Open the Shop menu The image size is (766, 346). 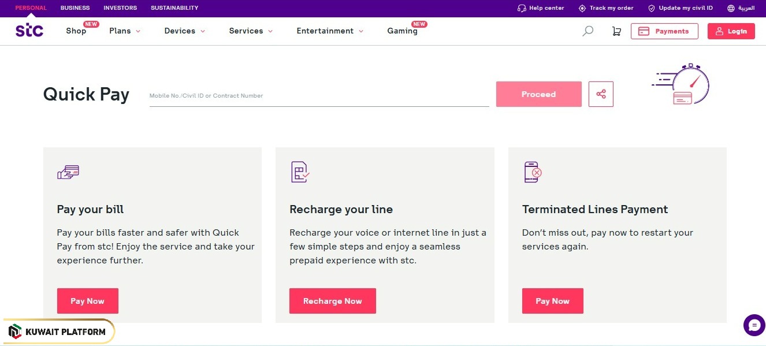pos(76,31)
